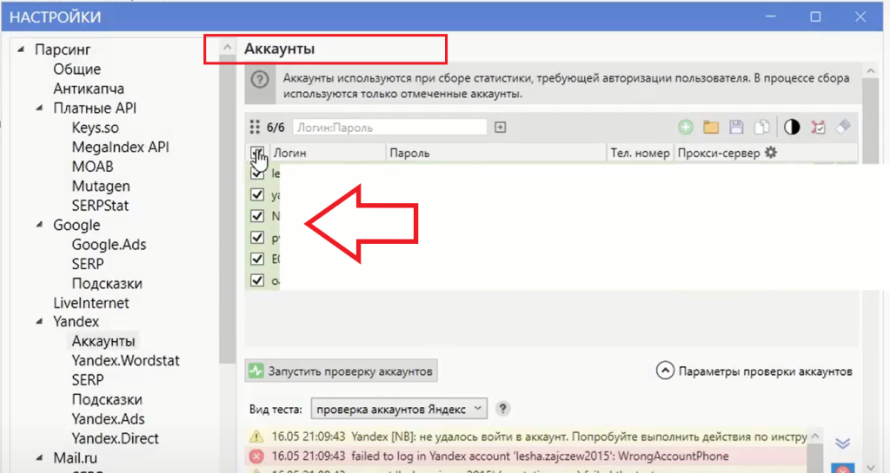890x473 pixels.
Task: Collapse the Парсинг tree node arrow
Action: coord(21,49)
